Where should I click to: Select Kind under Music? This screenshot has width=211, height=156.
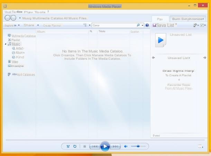[18, 57]
